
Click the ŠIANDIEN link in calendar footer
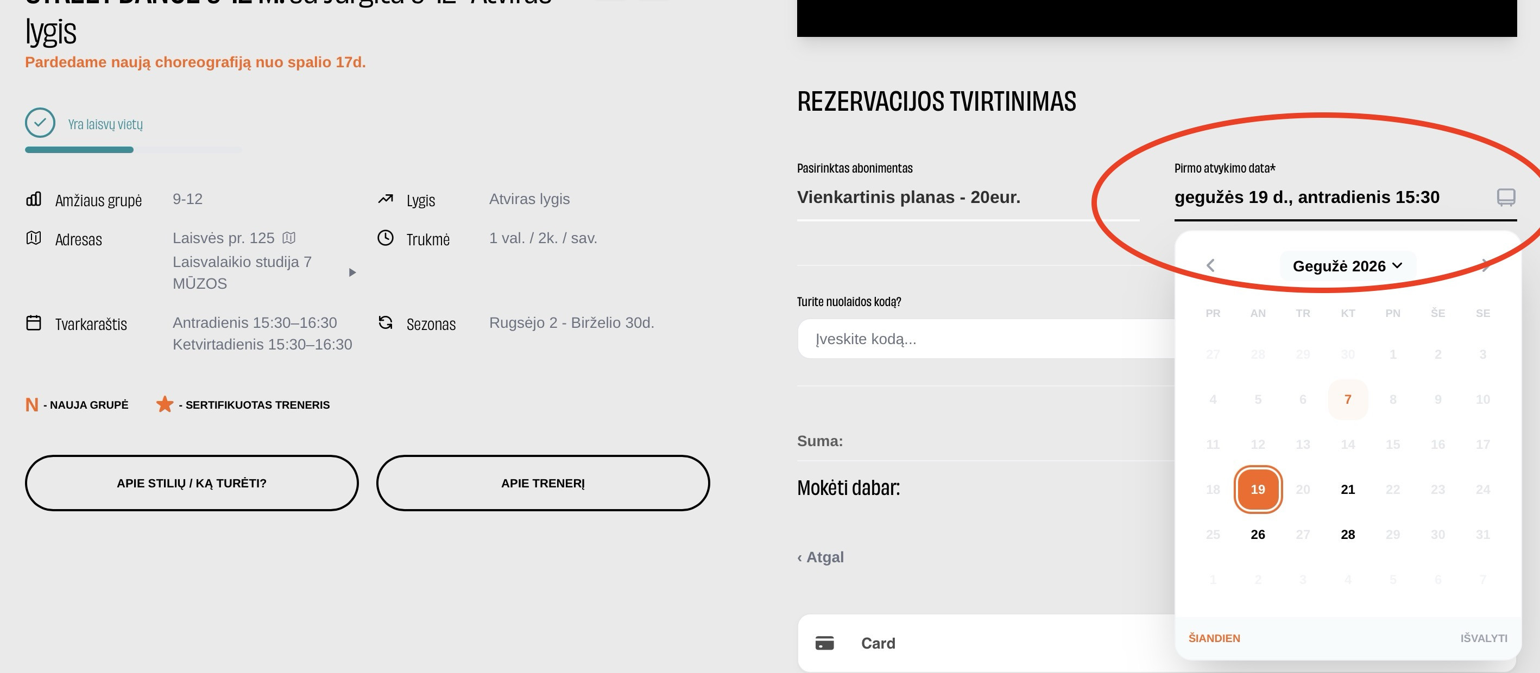(1214, 638)
